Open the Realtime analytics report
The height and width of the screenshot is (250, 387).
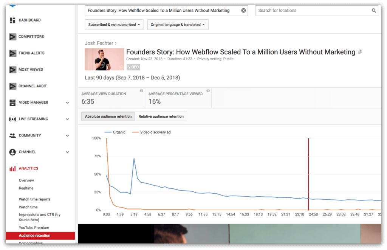(26, 188)
